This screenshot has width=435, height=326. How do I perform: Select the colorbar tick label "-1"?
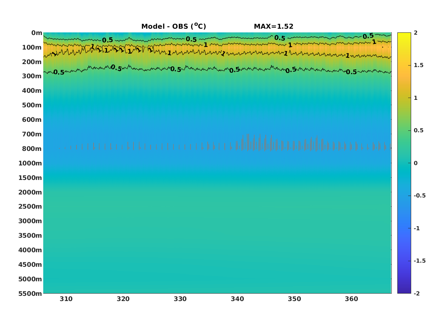417,228
